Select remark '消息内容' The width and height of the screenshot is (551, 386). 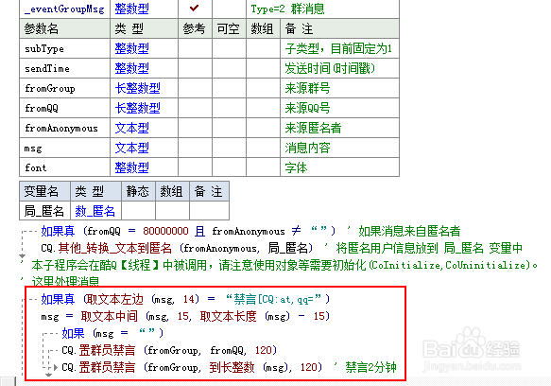click(307, 148)
